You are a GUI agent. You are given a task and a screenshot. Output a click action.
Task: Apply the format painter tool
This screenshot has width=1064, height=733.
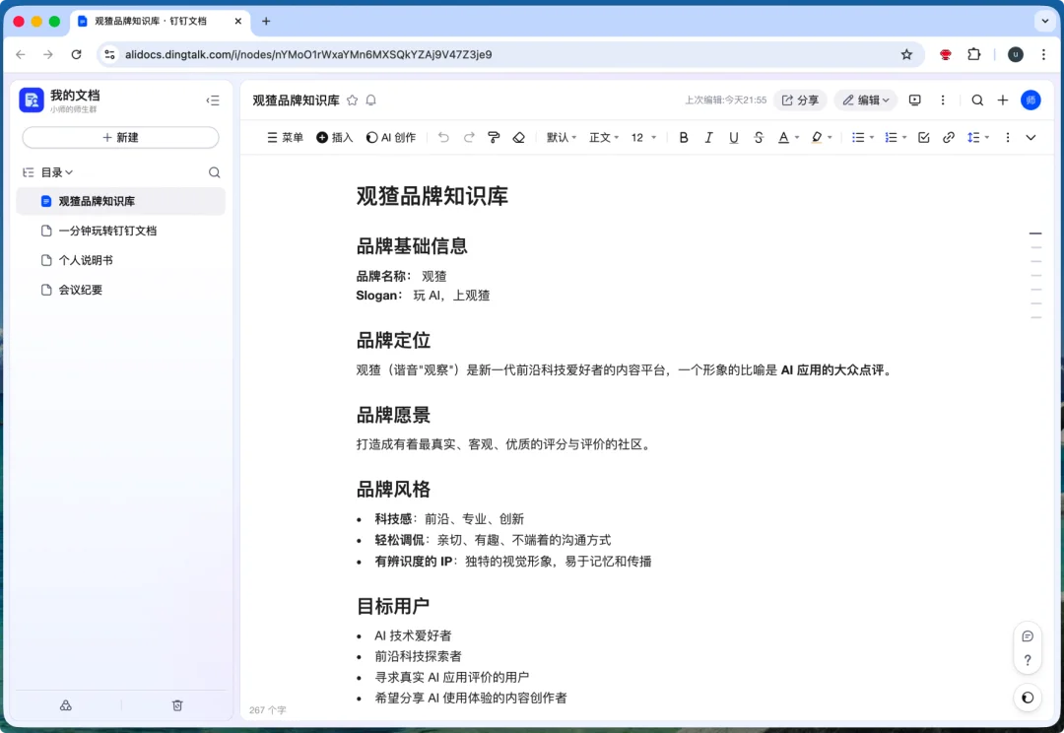click(493, 137)
